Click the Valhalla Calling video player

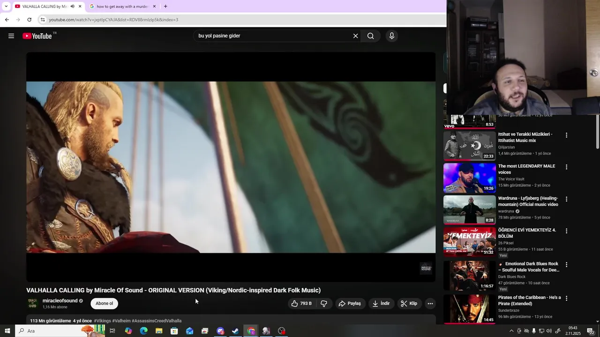click(231, 167)
